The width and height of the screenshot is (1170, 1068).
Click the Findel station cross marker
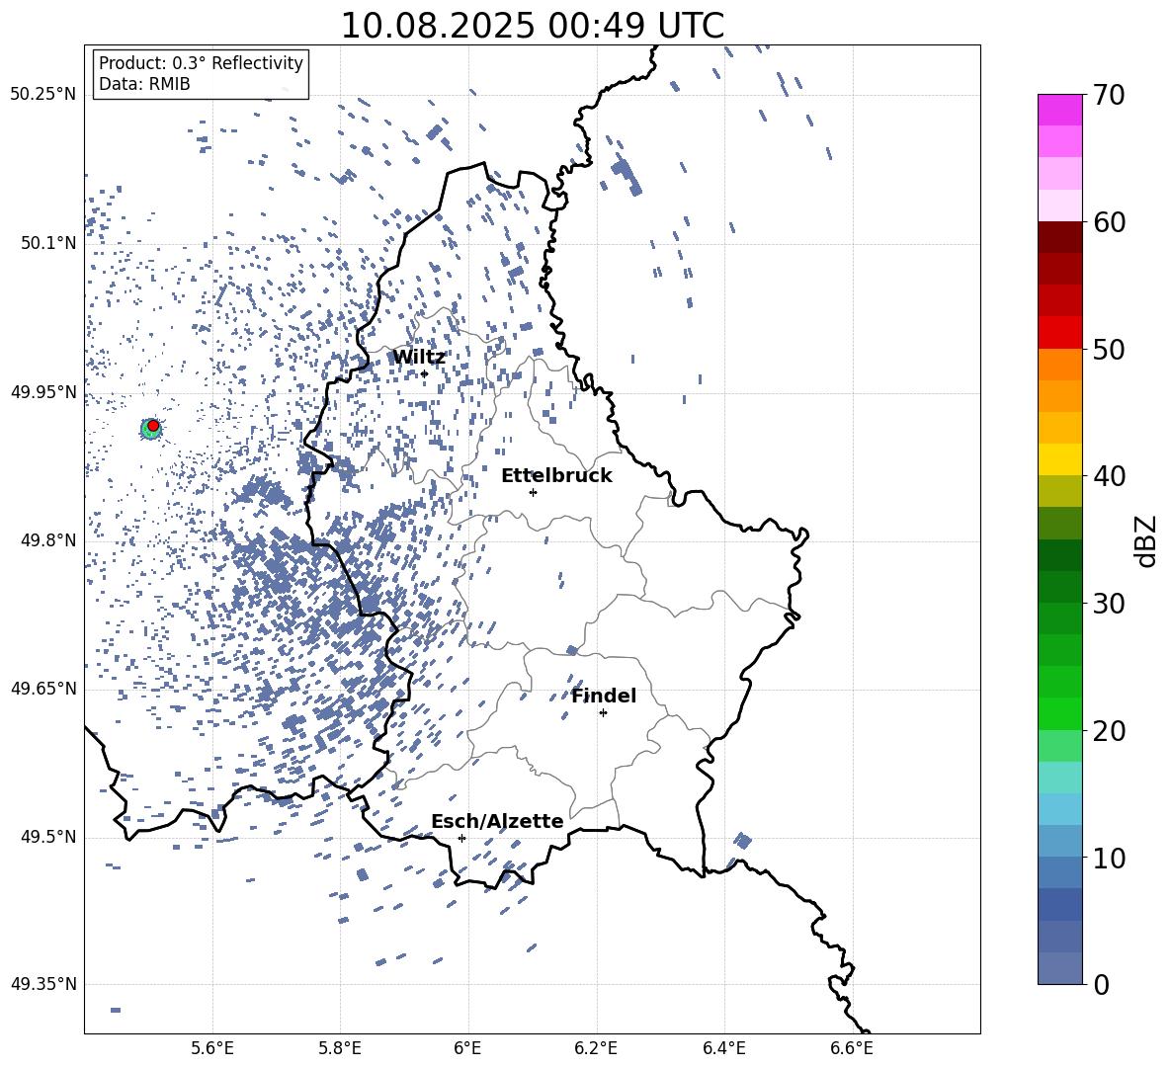(x=603, y=713)
